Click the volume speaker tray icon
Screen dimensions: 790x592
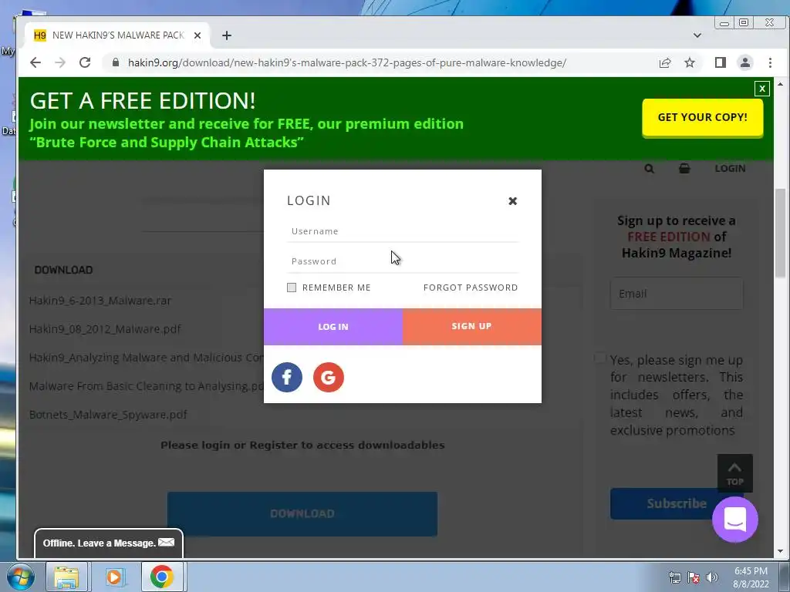tap(712, 577)
